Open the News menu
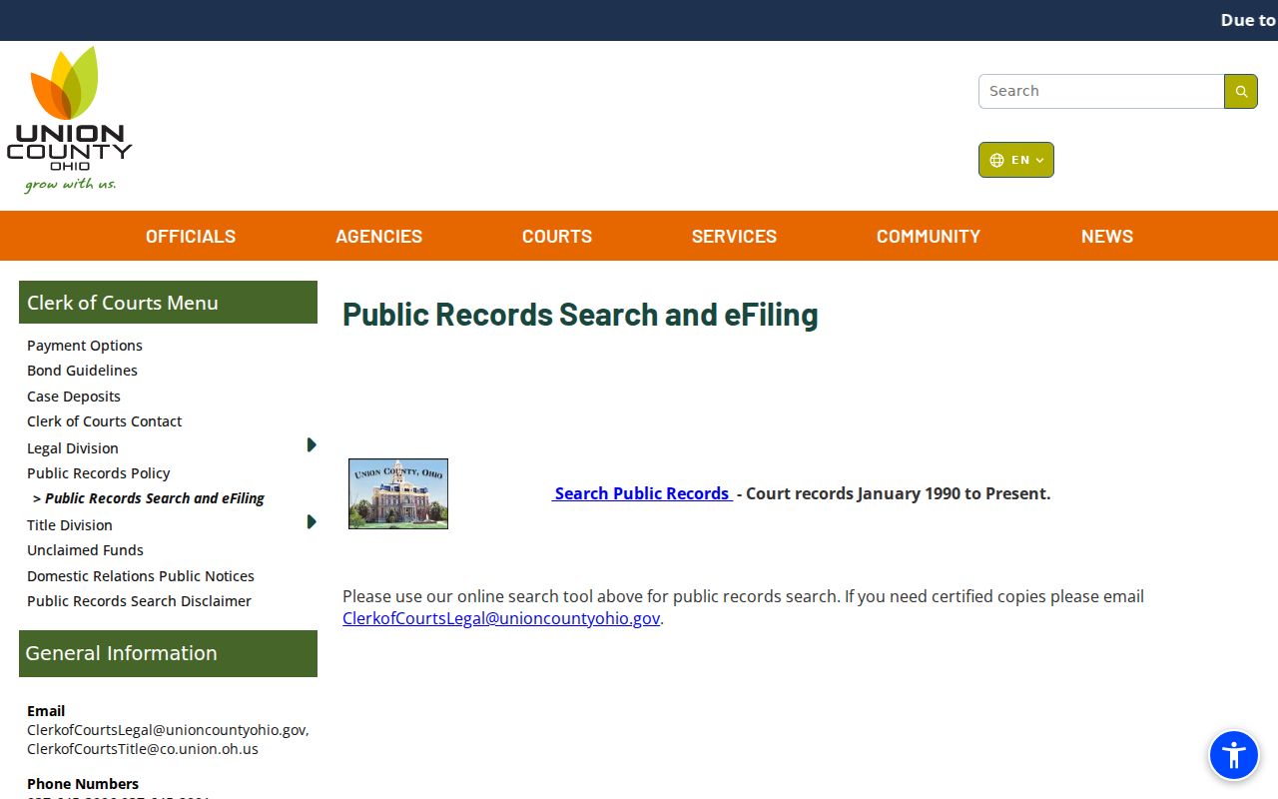The image size is (1278, 799). [x=1107, y=237]
